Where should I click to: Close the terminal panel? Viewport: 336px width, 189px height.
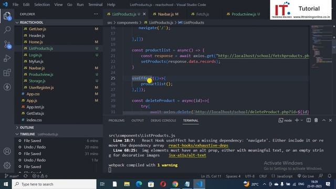[x=330, y=120]
